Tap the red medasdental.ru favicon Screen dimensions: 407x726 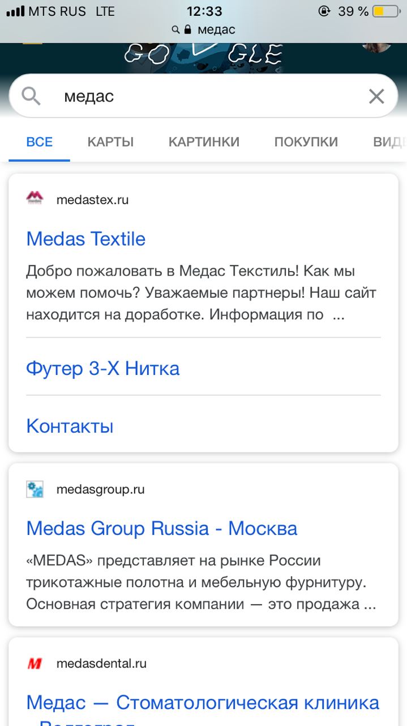(x=35, y=663)
